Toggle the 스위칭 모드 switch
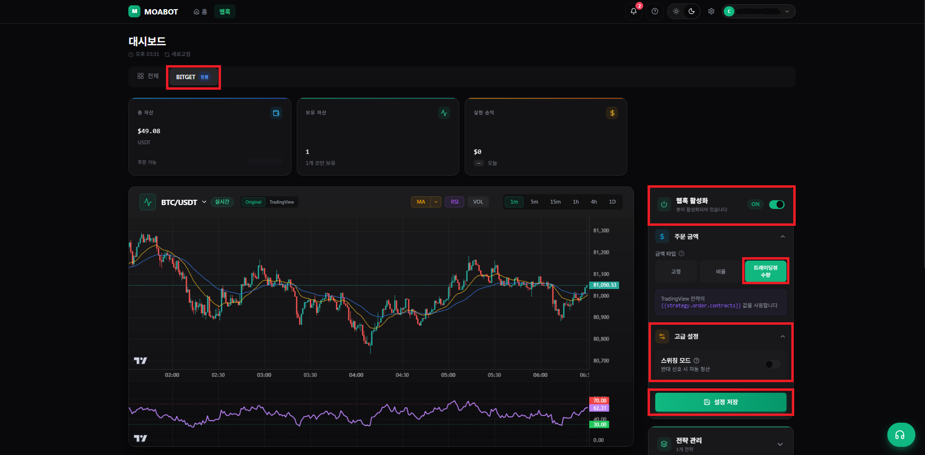This screenshot has width=925, height=455. [x=773, y=364]
